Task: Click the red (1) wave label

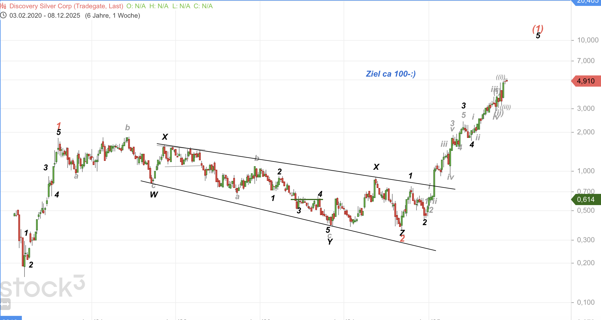Action: coord(538,29)
